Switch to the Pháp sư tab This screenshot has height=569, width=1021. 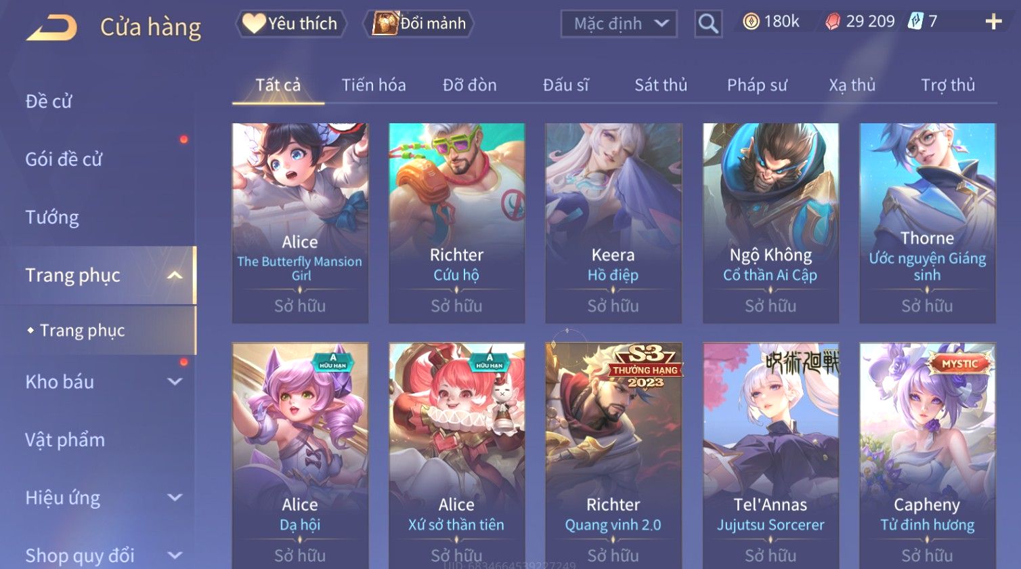click(757, 85)
